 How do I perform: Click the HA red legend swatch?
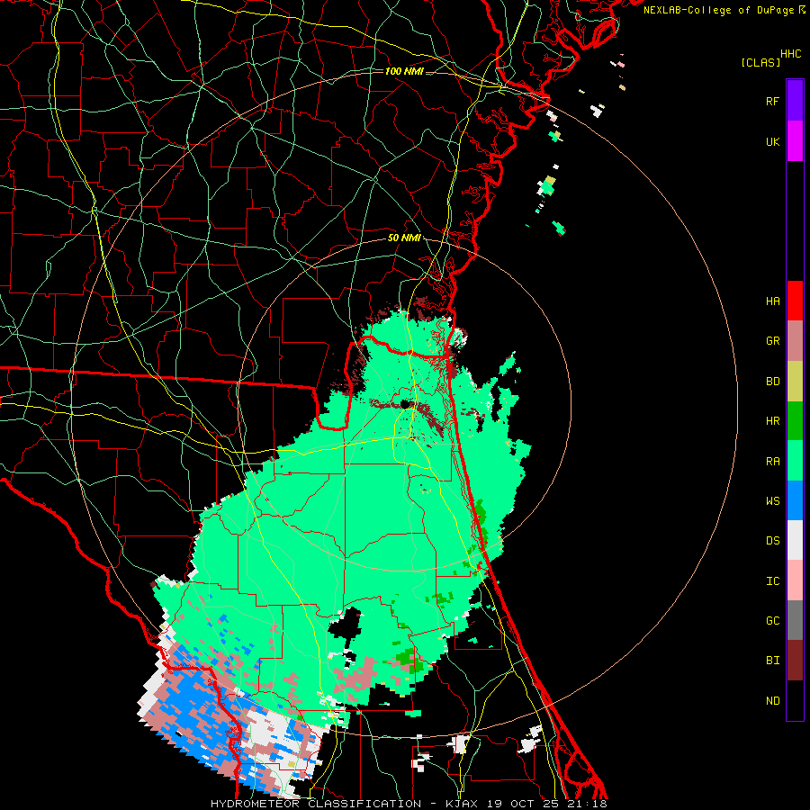[795, 301]
